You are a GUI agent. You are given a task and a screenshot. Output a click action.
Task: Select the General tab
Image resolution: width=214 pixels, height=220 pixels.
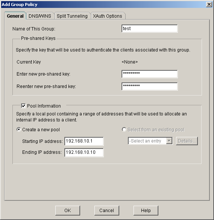(x=15, y=16)
